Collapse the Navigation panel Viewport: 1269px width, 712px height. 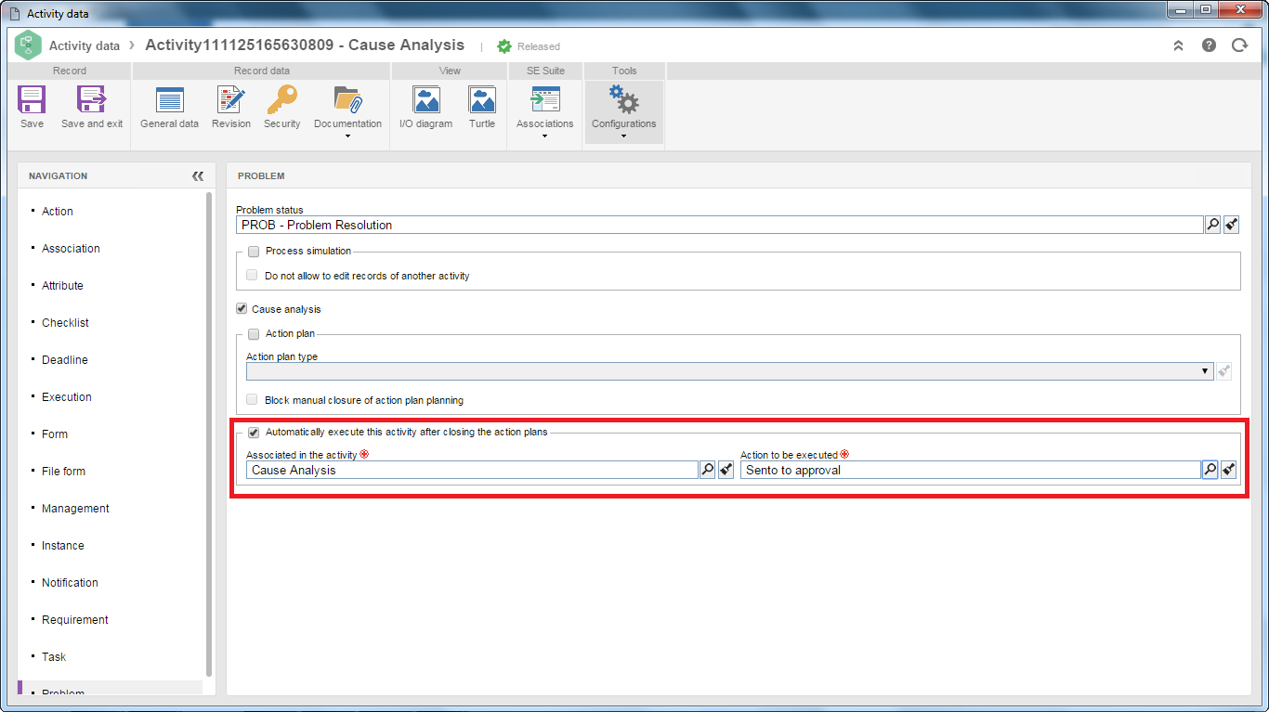click(x=198, y=175)
